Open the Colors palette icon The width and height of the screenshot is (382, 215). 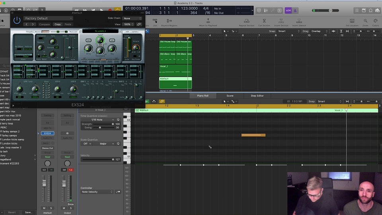click(375, 21)
